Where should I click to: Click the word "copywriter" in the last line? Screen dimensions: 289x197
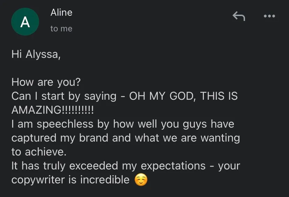[43, 180]
